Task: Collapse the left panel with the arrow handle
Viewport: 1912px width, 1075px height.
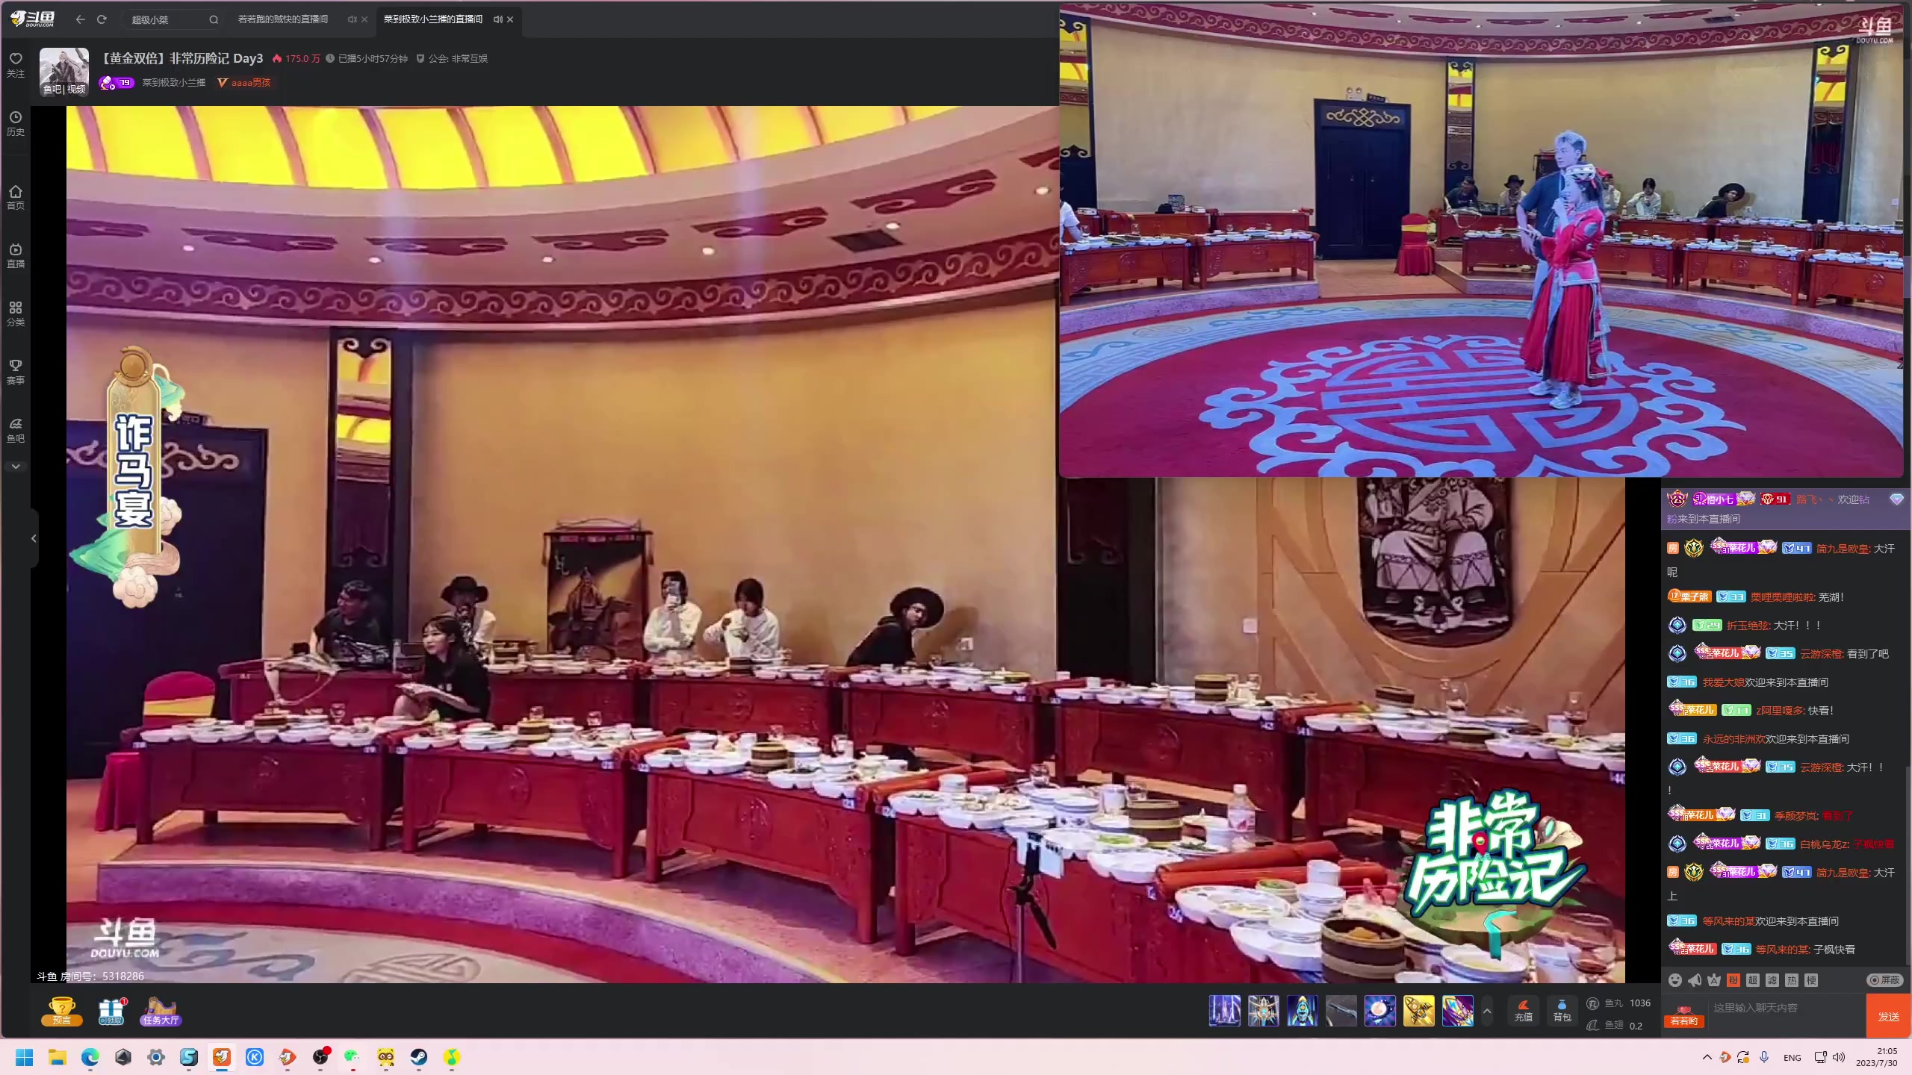Action: tap(34, 538)
